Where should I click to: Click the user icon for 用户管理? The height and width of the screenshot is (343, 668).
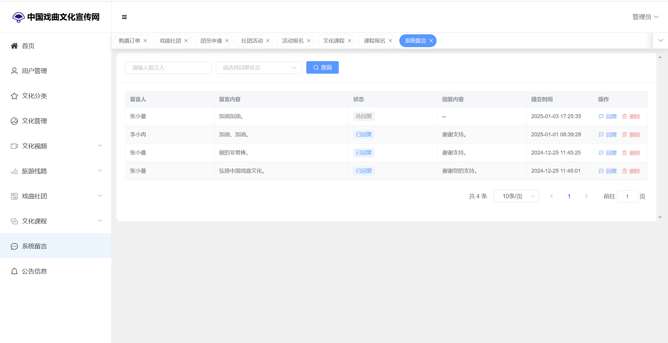(14, 71)
